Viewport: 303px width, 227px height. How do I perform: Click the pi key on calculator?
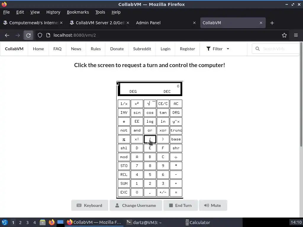click(124, 139)
